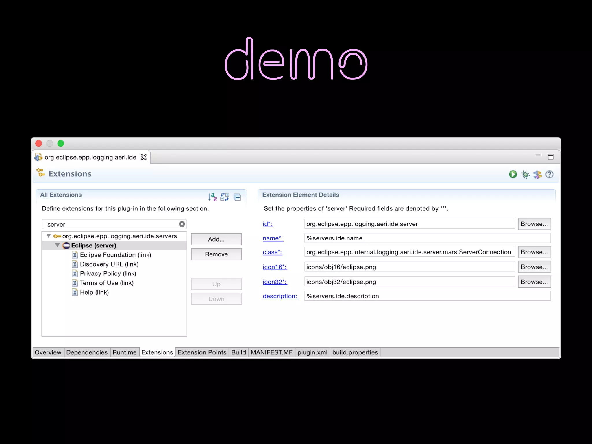Switch to the build.properties tab
Screen dimensions: 592x444
click(x=355, y=352)
